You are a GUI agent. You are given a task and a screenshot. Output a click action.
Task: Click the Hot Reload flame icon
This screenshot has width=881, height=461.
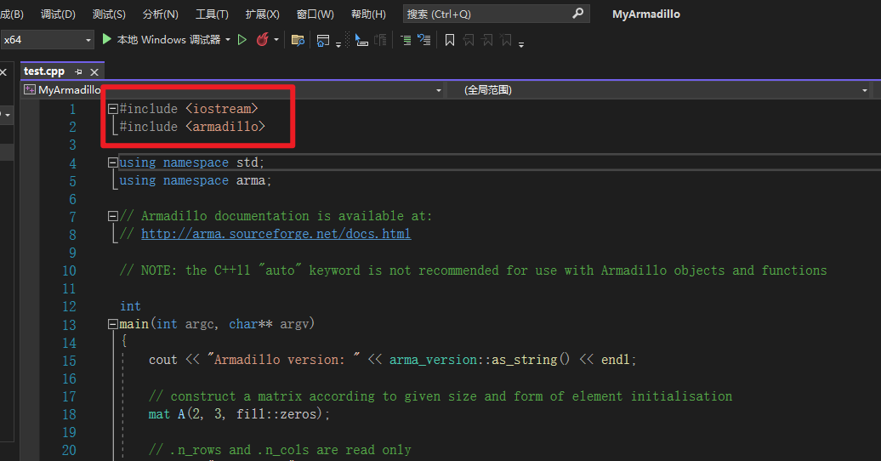262,39
